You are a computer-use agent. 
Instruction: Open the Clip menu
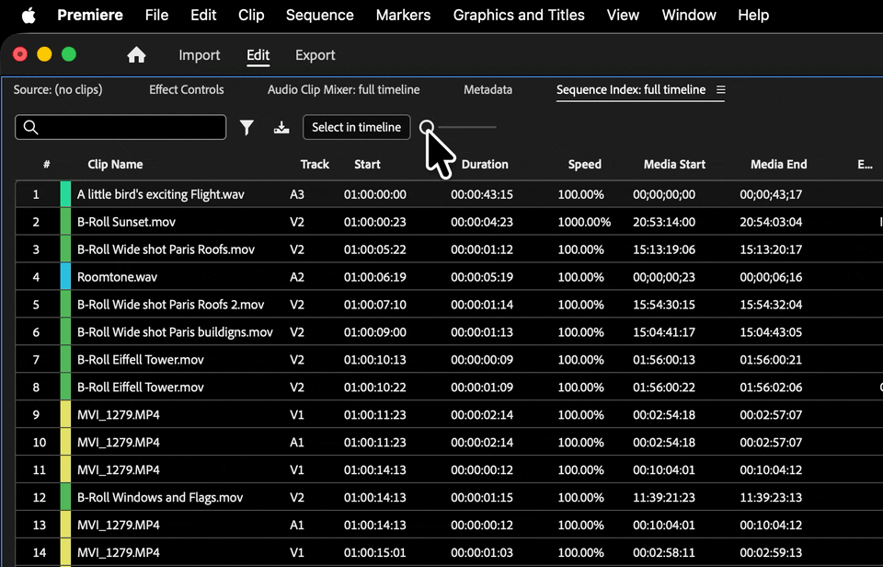click(x=251, y=16)
